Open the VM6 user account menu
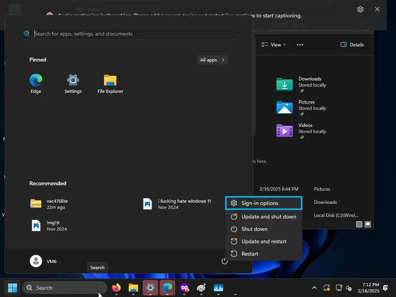 coord(43,261)
